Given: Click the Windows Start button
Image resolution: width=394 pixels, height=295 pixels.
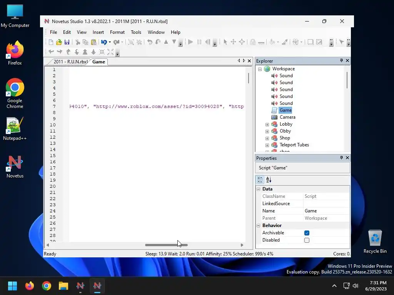Looking at the screenshot, I should point(12,285).
